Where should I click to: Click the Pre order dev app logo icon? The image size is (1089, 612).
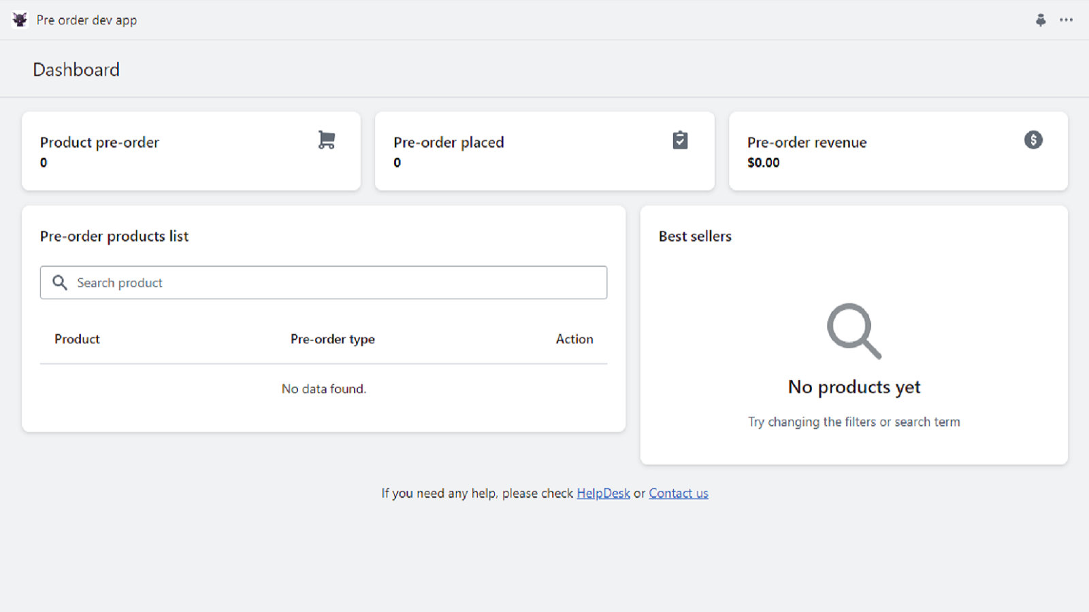click(x=20, y=20)
